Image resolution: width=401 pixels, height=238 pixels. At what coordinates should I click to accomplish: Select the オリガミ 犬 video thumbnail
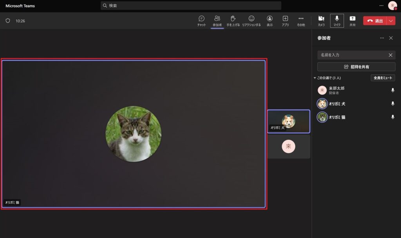tap(289, 121)
